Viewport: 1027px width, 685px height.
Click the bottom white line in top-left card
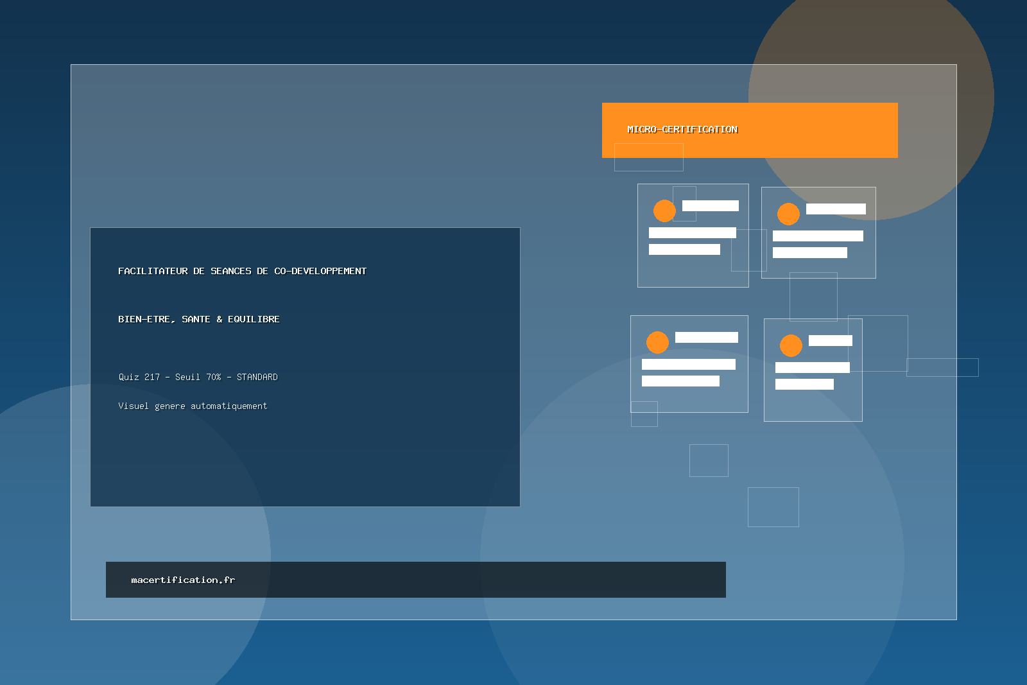pyautogui.click(x=684, y=249)
